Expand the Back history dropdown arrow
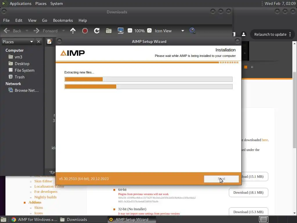The image size is (297, 223). click(x=27, y=30)
